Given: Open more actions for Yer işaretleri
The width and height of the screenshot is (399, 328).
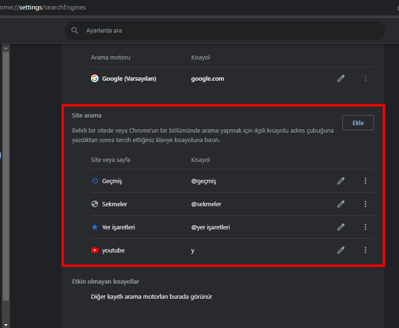Looking at the screenshot, I should pos(366,227).
